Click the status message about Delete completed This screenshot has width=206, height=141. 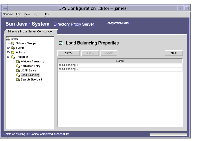click(36, 134)
